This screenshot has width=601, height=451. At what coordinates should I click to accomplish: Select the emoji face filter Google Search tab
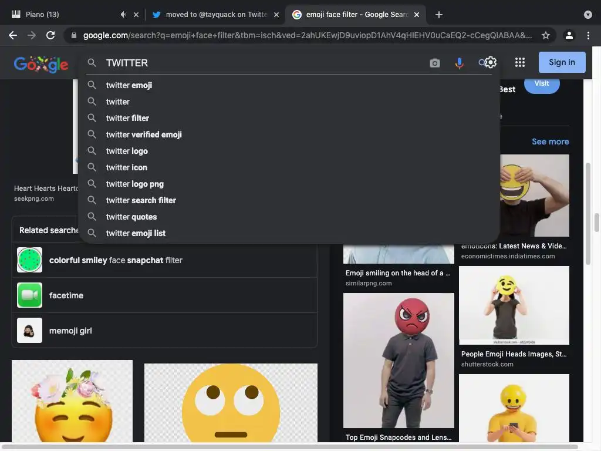click(x=355, y=15)
